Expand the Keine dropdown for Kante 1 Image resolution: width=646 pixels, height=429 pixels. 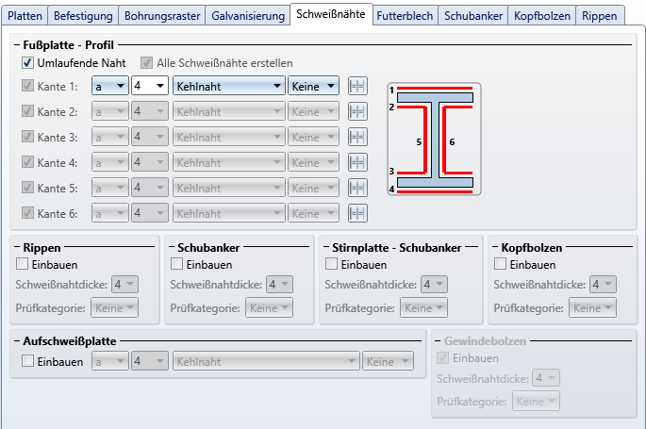(313, 86)
